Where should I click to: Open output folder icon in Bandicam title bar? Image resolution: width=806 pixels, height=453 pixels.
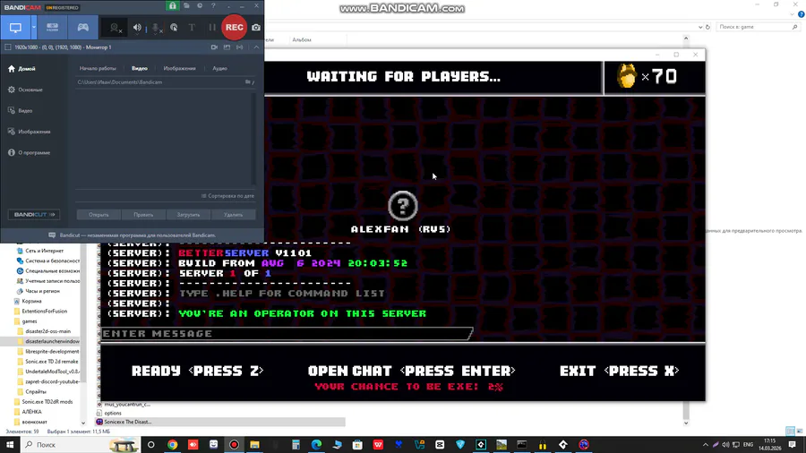[186, 5]
